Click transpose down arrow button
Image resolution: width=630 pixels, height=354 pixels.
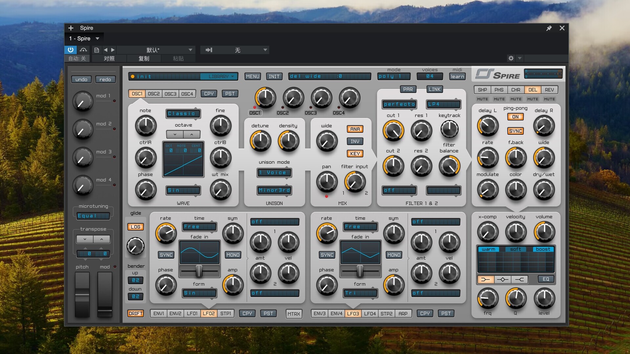(x=85, y=239)
